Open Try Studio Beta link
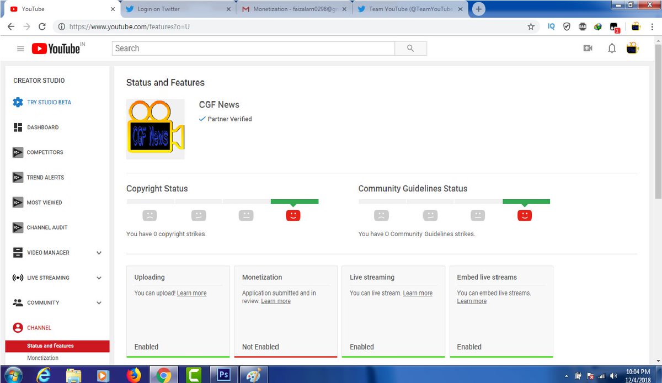 coord(49,102)
